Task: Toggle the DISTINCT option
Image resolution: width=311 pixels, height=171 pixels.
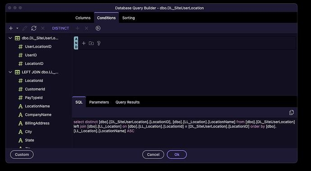Action: 60,28
